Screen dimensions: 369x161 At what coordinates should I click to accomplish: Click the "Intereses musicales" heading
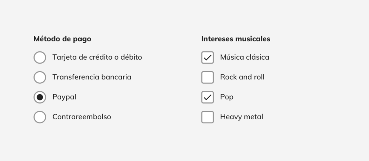[x=236, y=39]
